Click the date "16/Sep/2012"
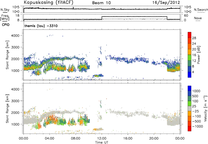Image resolution: width=208 pixels, height=144 pixels. coord(166,3)
